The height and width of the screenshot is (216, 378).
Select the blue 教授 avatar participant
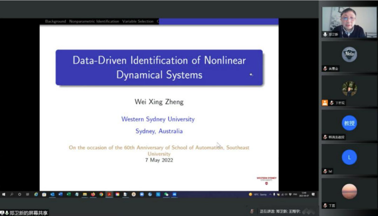pos(349,123)
